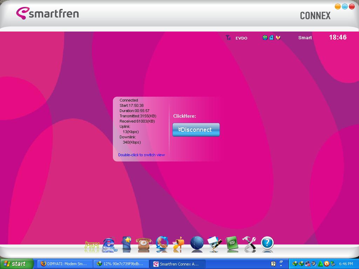Click the first download manager tray icon
This screenshot has width=359, height=269.
click(294, 264)
